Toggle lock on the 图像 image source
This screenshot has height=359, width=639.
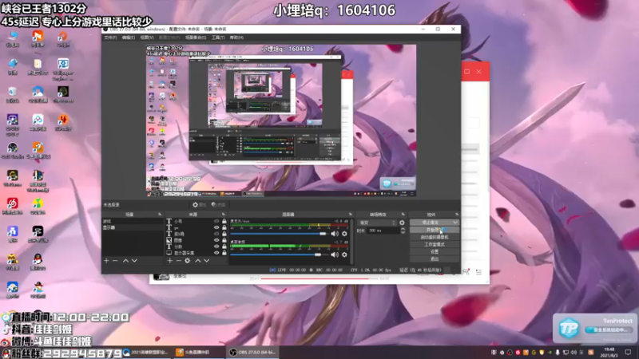224,240
